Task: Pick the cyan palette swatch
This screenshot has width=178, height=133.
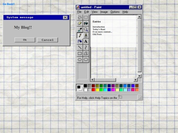Action: click(105, 90)
